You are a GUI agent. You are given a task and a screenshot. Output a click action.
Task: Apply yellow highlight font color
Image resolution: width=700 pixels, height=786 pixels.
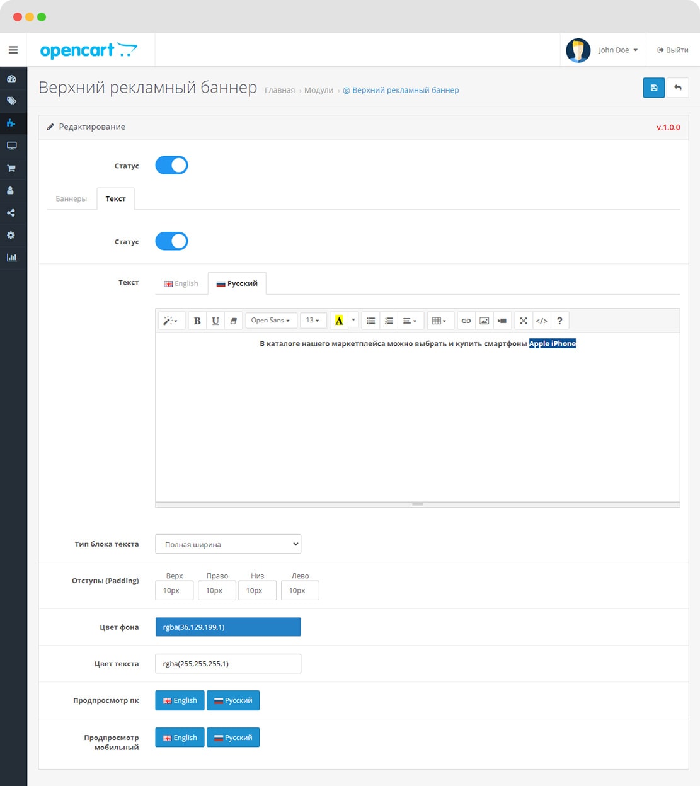(339, 321)
